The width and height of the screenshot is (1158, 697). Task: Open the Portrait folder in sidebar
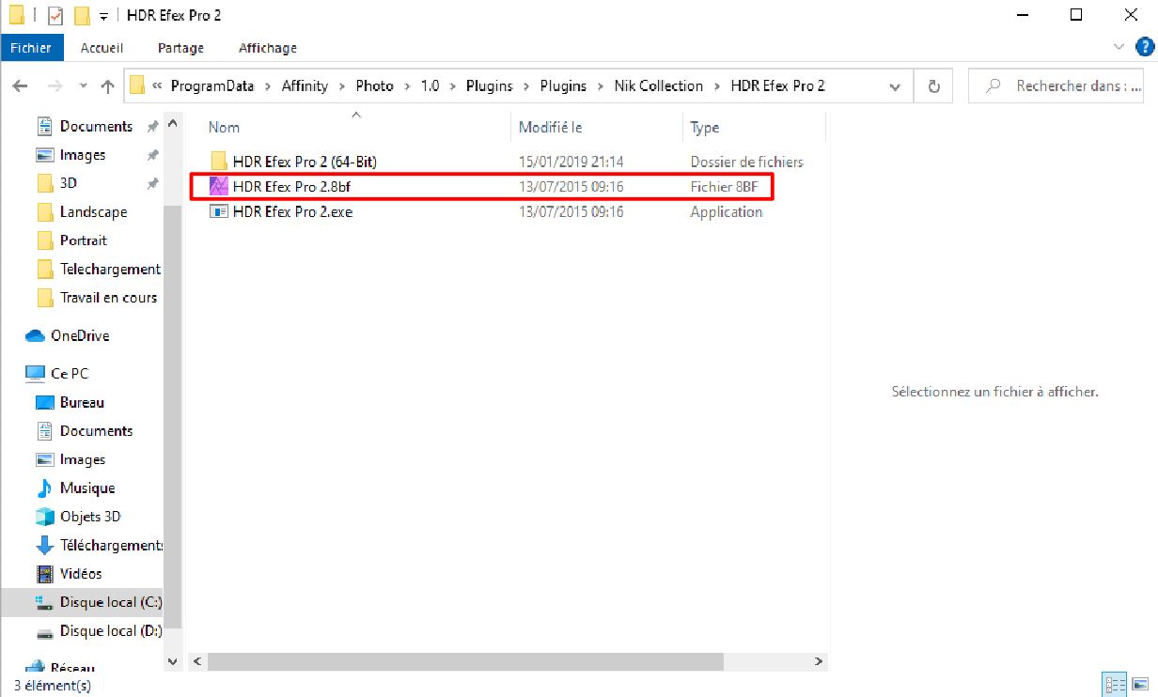click(84, 240)
